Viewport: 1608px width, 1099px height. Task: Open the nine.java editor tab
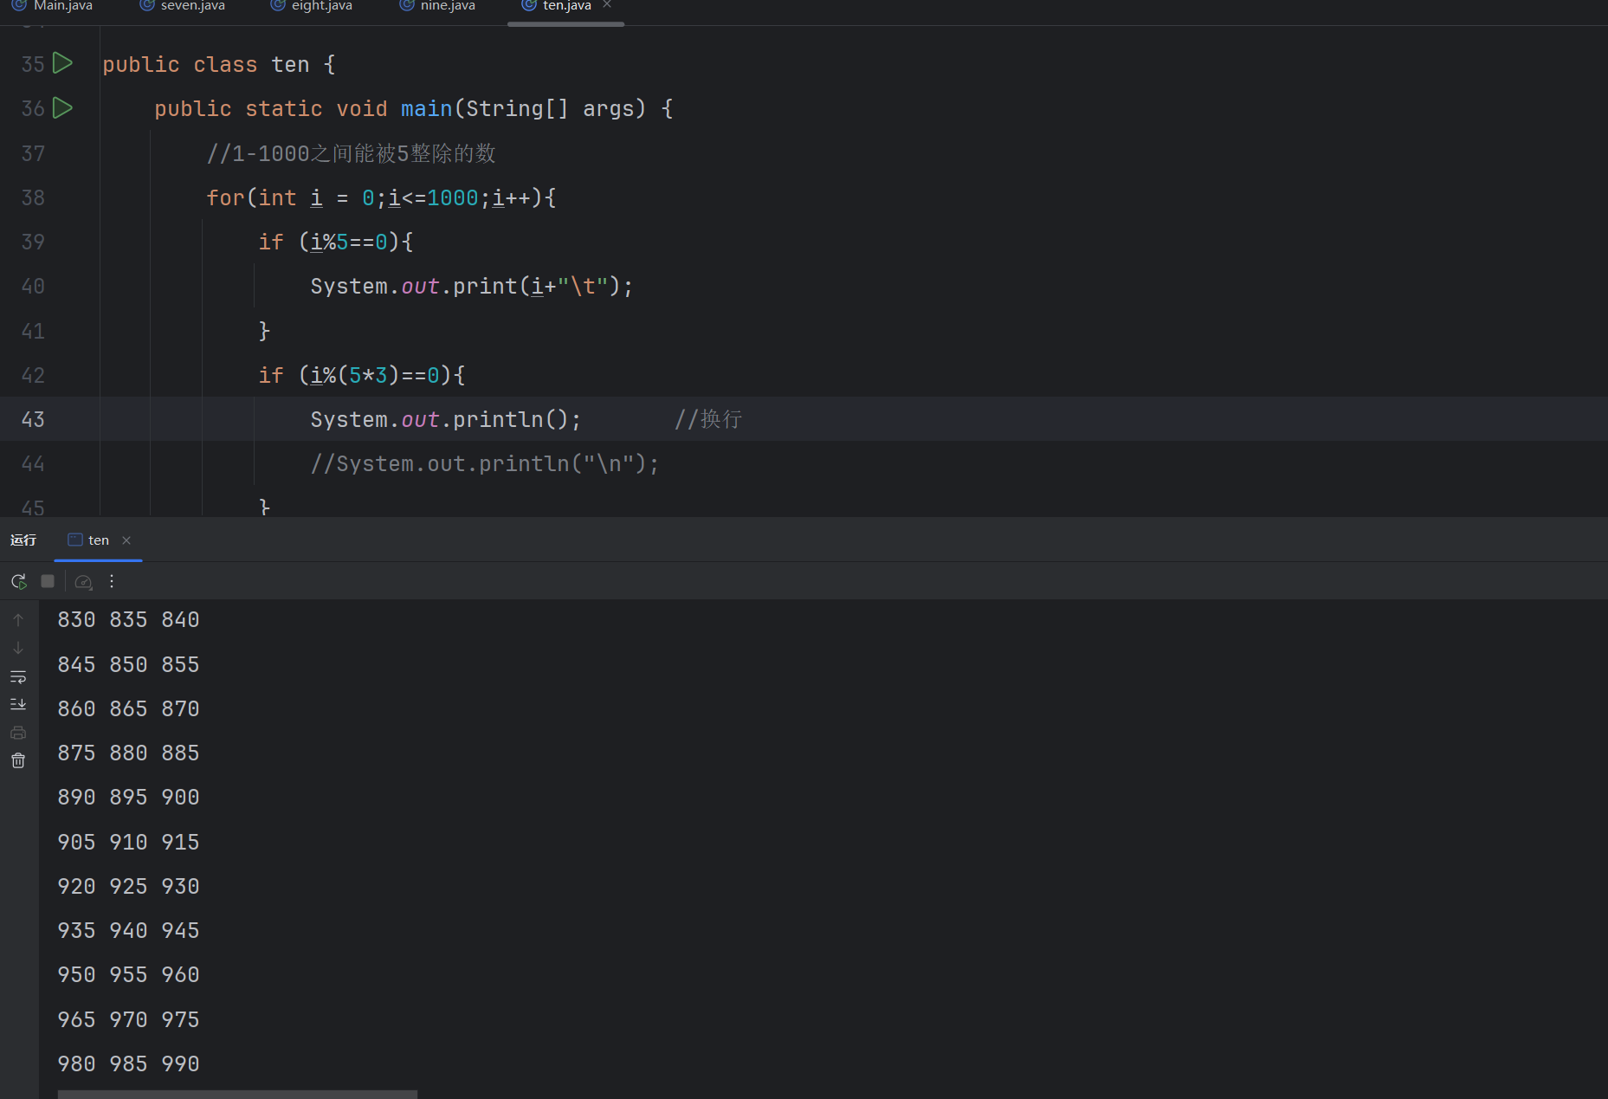(x=437, y=6)
